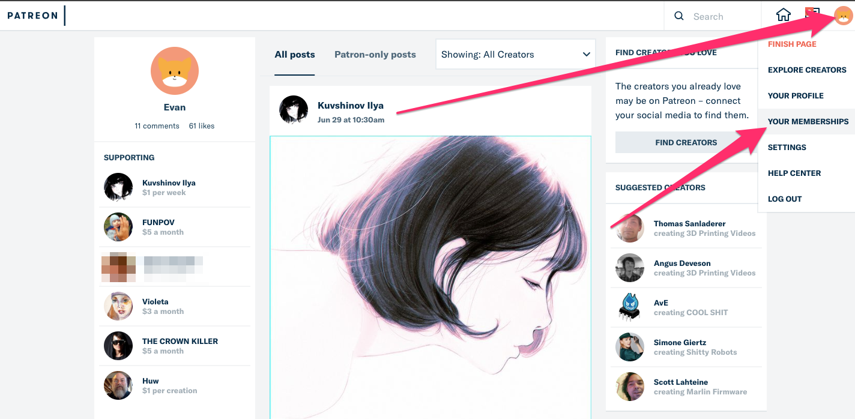Click Simone Giertz name link

pos(680,342)
